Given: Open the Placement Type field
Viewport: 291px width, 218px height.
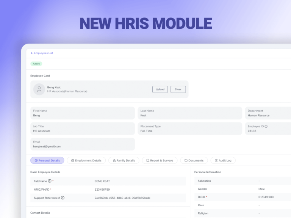Looking at the screenshot, I should [189, 129].
